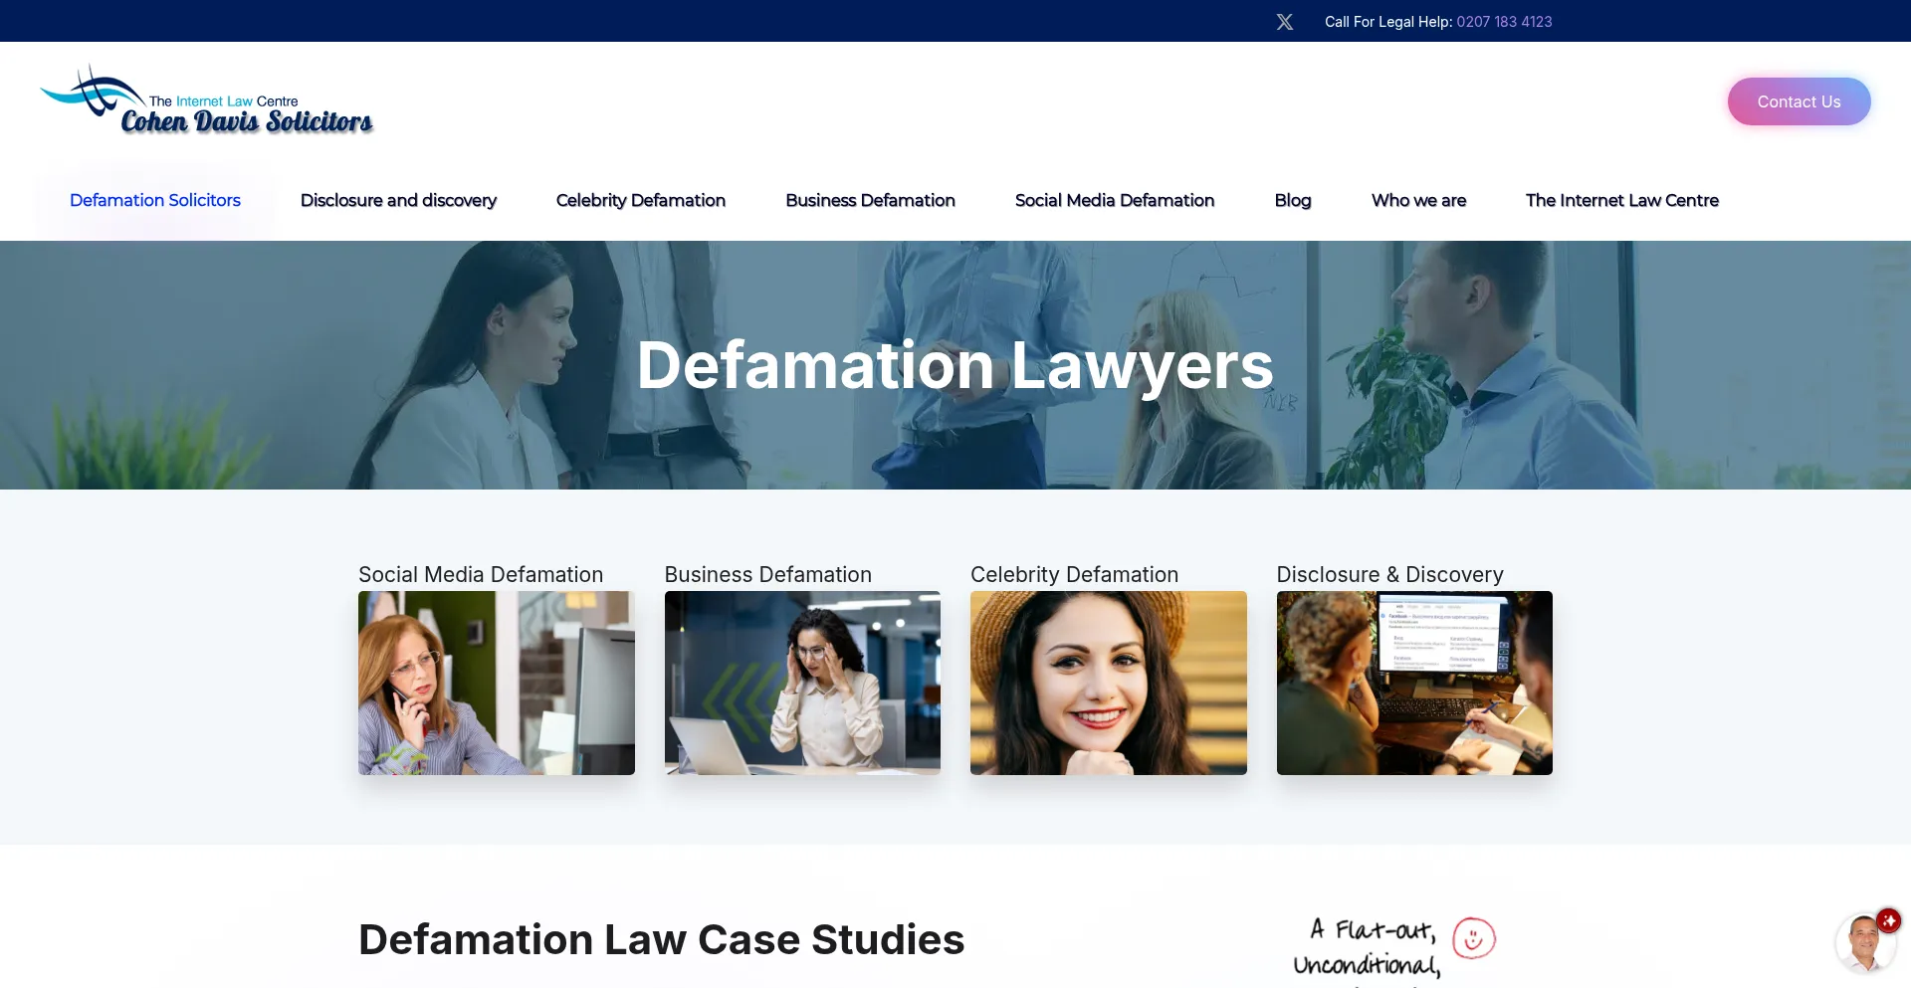Viewport: 1911px width, 988px height.
Task: Open the X (Twitter) social icon
Action: 1285,22
